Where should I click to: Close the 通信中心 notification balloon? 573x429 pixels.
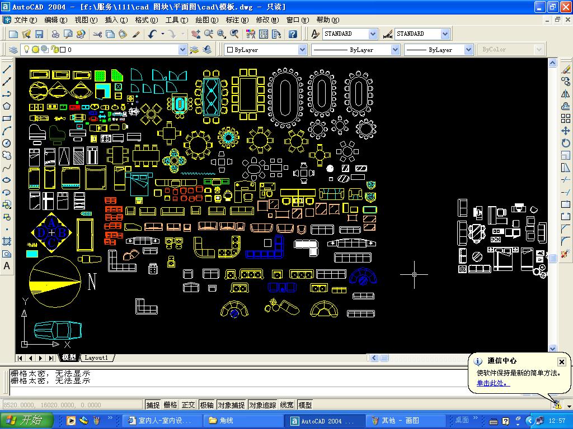[562, 362]
